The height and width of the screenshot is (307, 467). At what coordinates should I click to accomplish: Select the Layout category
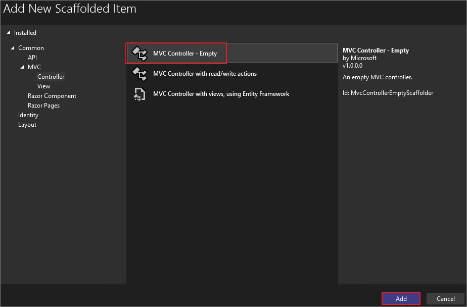tap(27, 125)
